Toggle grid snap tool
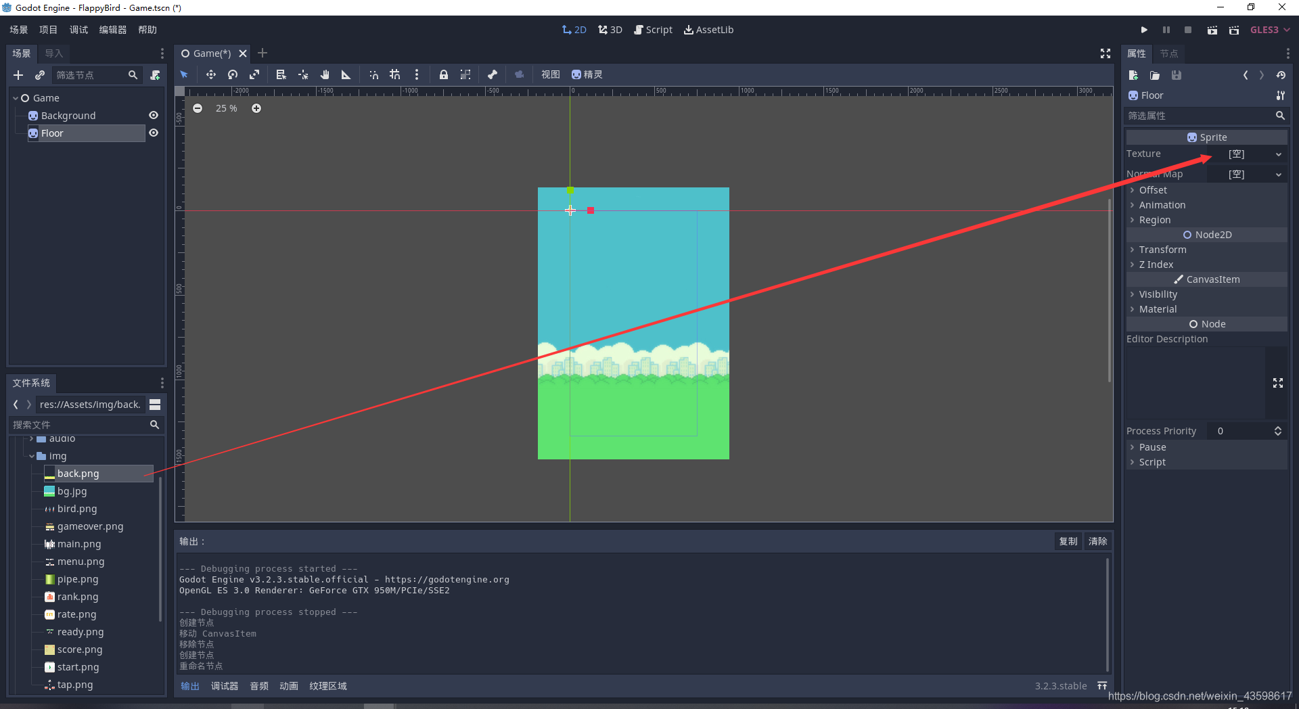The width and height of the screenshot is (1299, 709). (395, 74)
